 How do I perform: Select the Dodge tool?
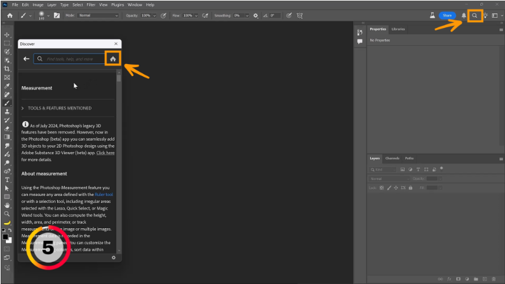point(7,162)
